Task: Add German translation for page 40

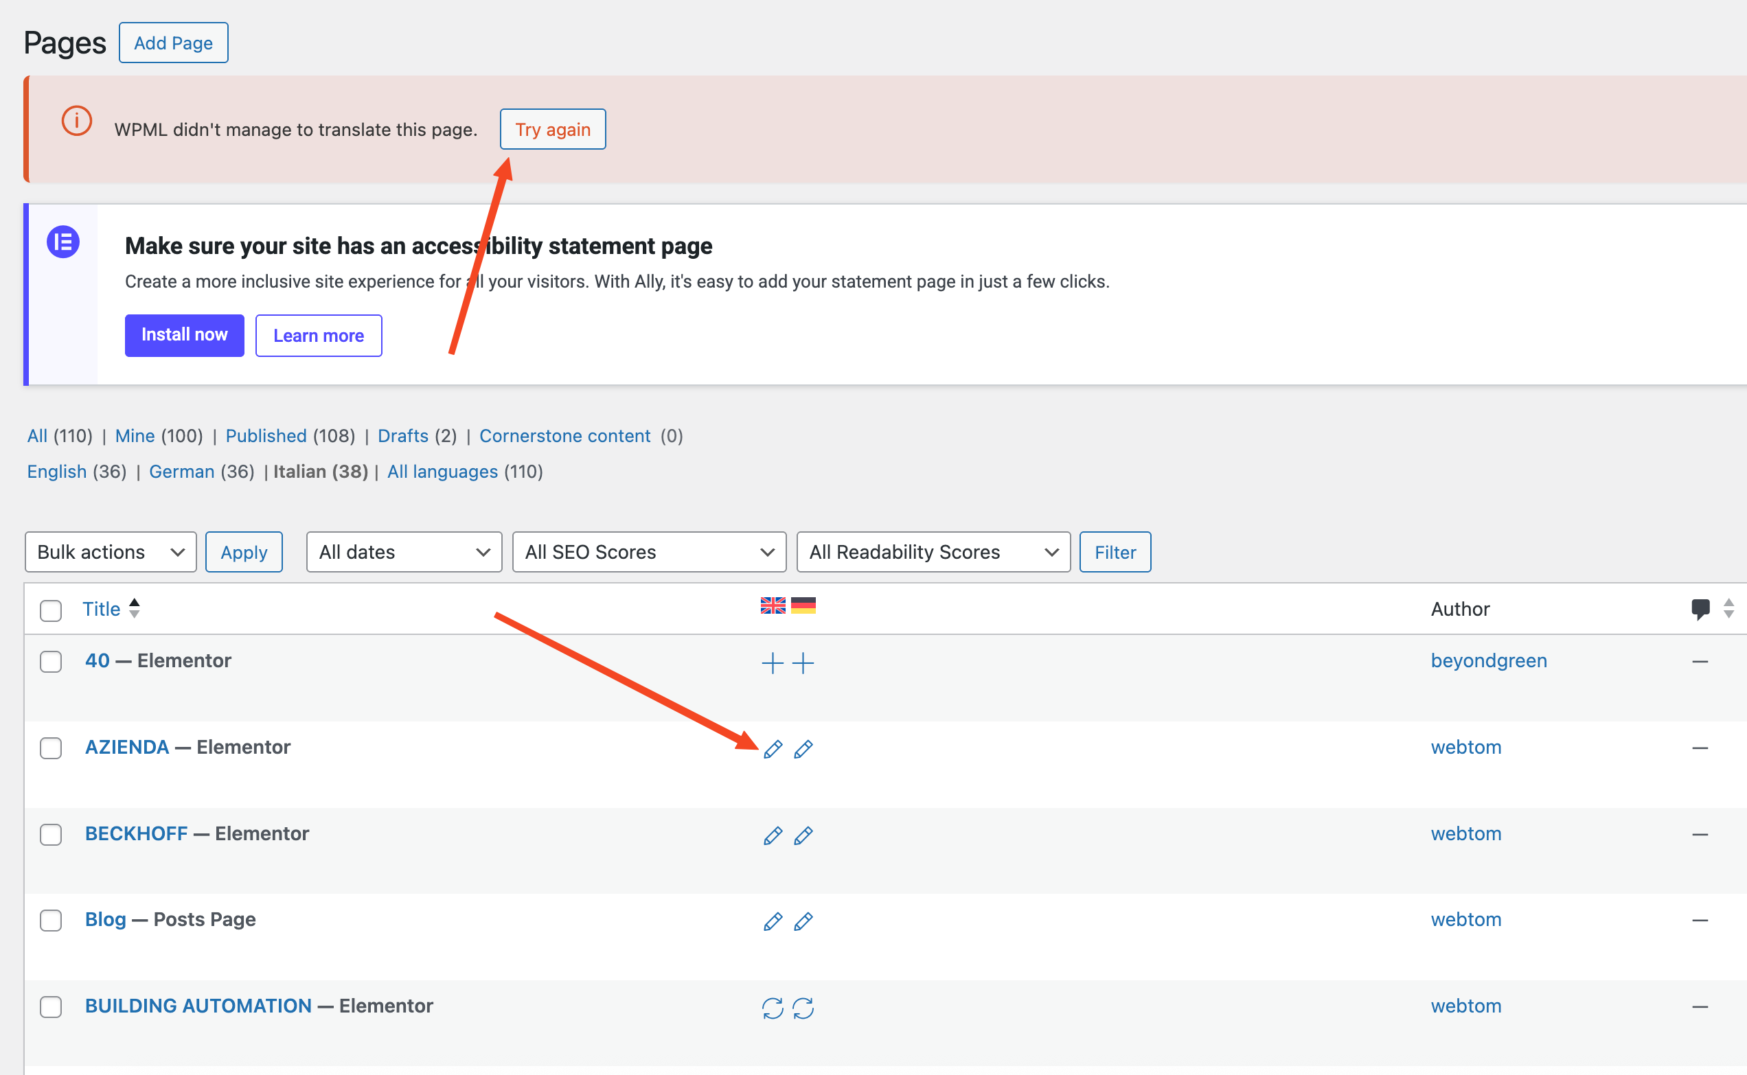Action: tap(803, 662)
